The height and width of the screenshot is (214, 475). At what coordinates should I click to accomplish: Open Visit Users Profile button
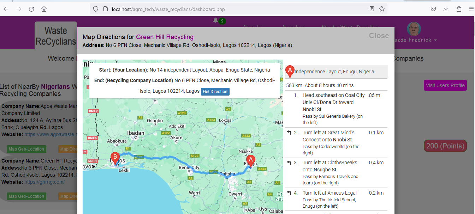tap(445, 85)
